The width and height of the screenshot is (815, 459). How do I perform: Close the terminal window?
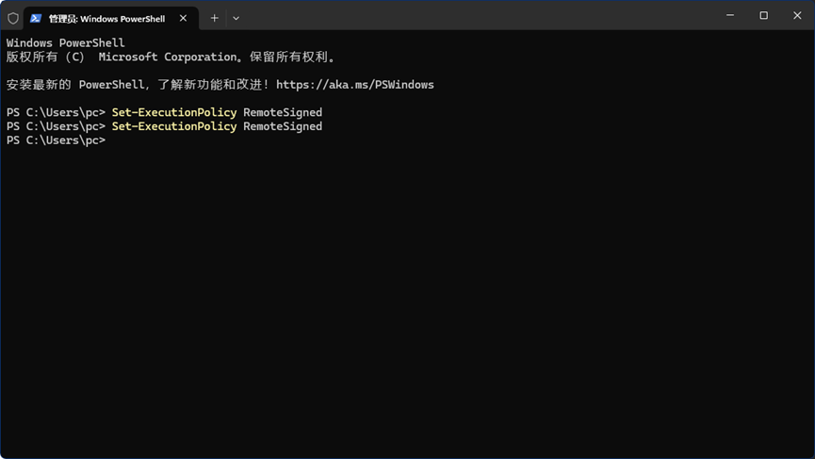click(x=797, y=15)
